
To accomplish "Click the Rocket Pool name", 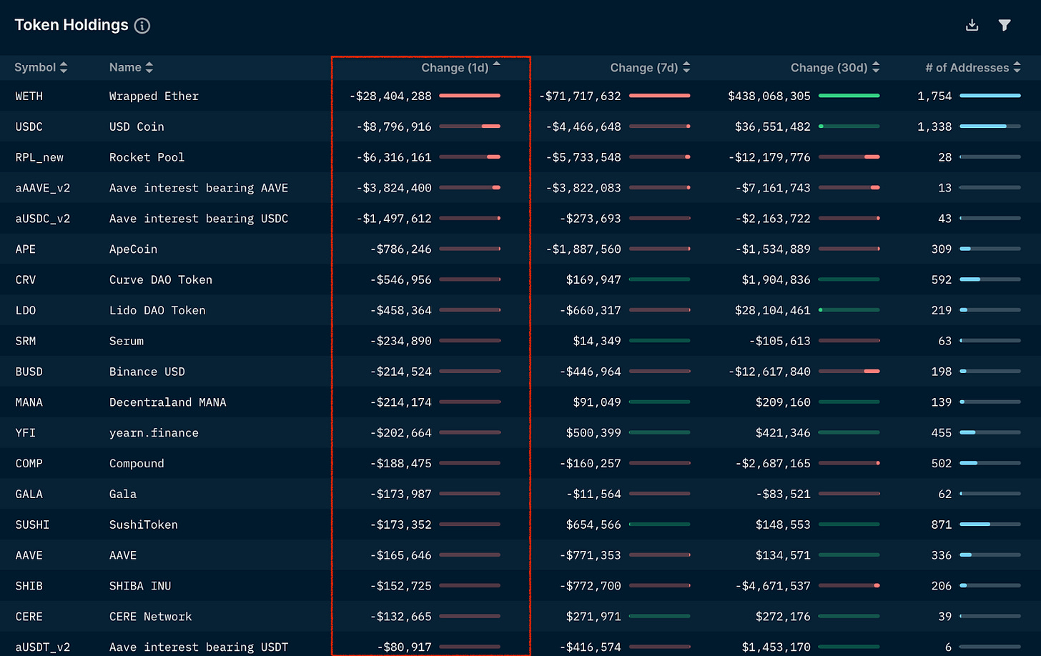I will (x=147, y=157).
